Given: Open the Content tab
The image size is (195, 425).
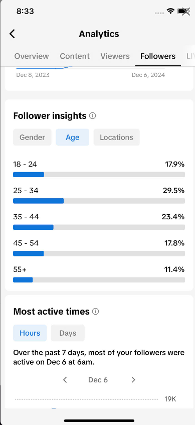Looking at the screenshot, I should click(x=75, y=56).
